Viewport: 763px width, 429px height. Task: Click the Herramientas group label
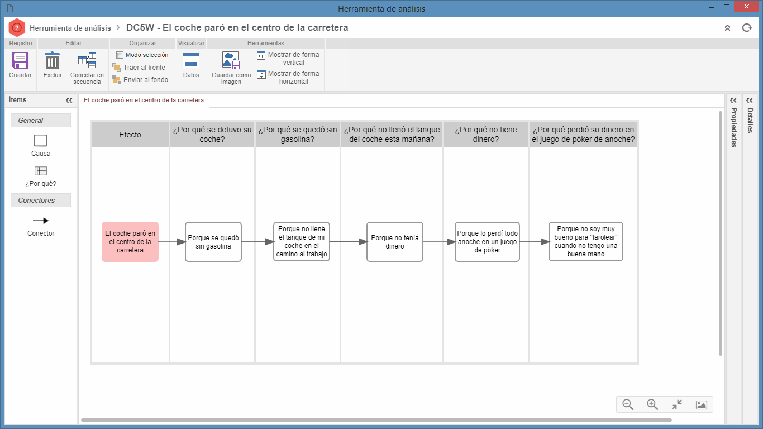point(266,43)
